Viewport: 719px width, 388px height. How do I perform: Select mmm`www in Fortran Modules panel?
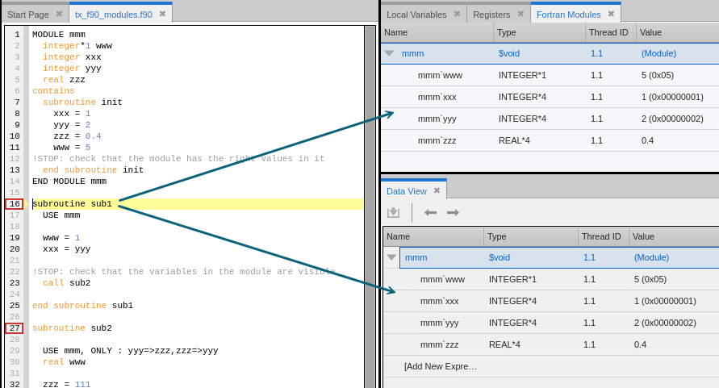coord(440,75)
